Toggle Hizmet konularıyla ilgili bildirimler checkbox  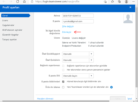coord(63,82)
